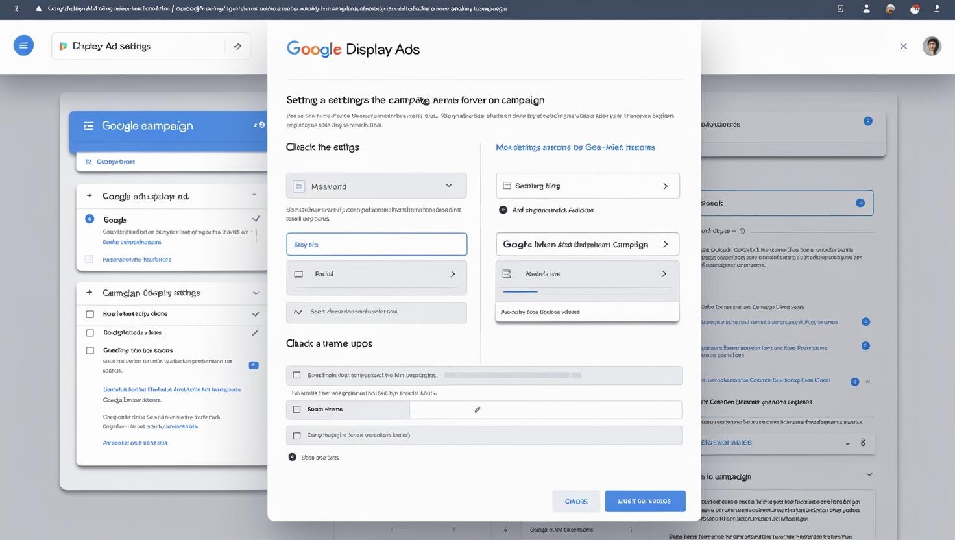The image size is (955, 540).
Task: Tick the Seest tirene checkbox
Action: point(297,410)
